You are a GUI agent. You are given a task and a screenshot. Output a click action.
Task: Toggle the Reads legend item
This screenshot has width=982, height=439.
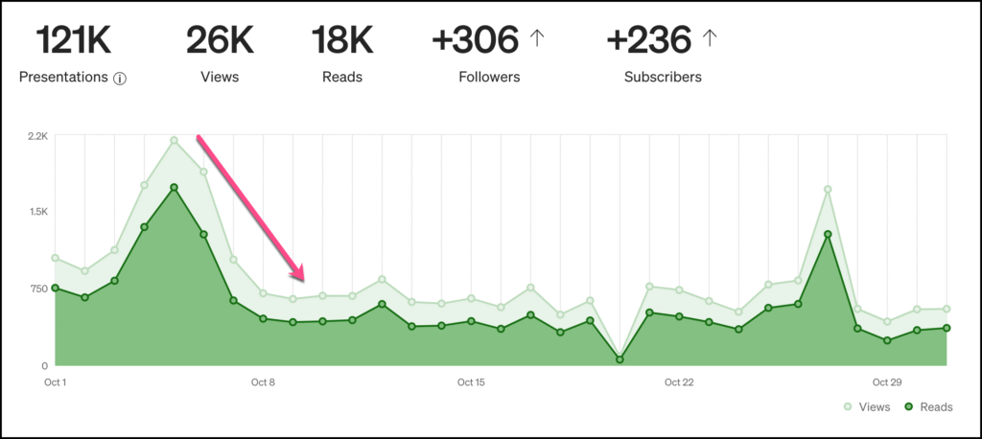926,407
